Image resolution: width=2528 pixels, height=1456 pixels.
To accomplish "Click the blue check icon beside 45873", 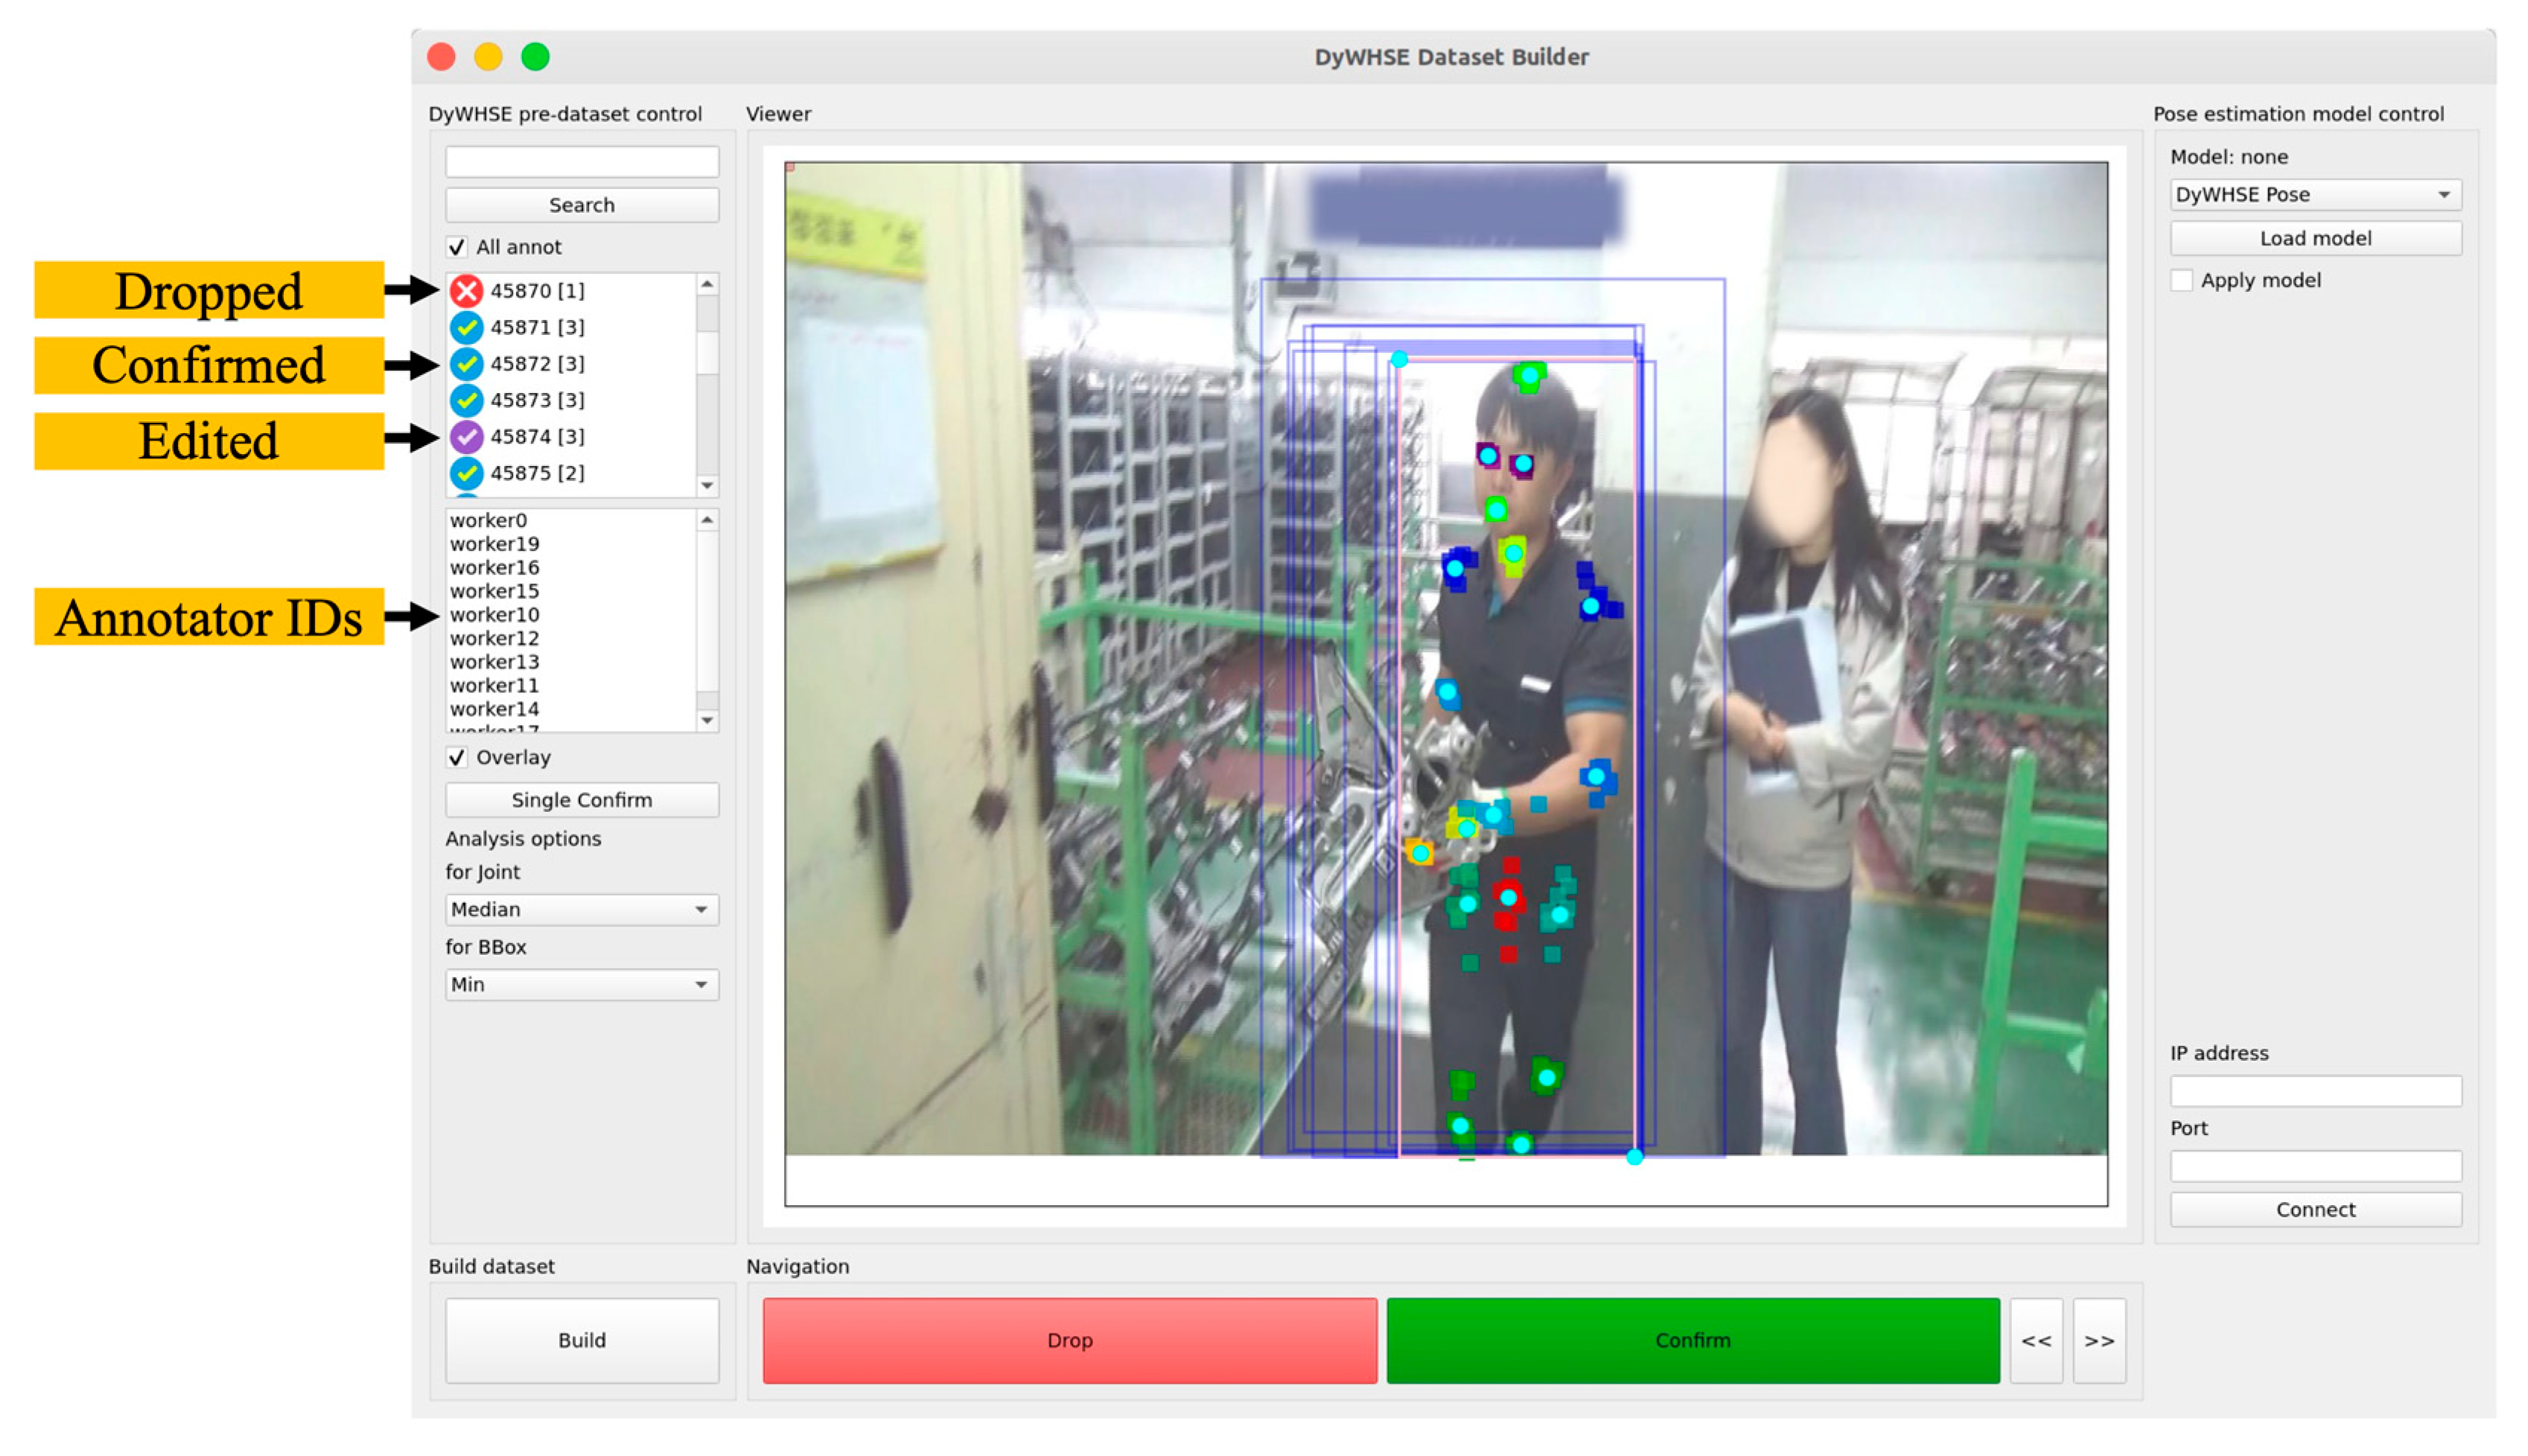I will 466,400.
